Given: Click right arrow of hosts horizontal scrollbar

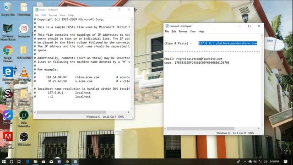Looking at the screenshot, I should 128,112.
